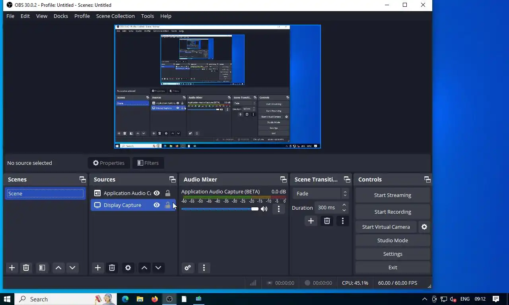Open the View menu
The height and width of the screenshot is (305, 509).
click(42, 16)
